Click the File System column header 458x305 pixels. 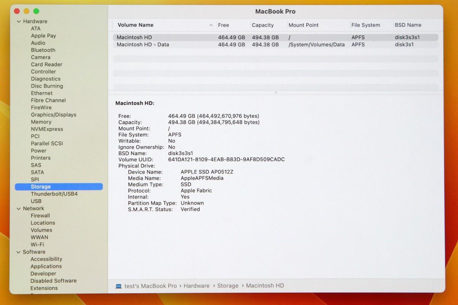pos(366,25)
